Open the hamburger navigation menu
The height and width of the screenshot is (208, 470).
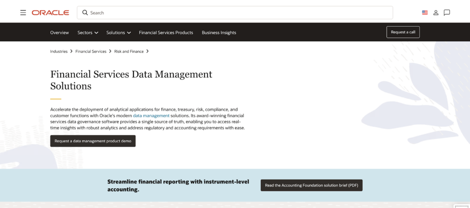pos(23,12)
